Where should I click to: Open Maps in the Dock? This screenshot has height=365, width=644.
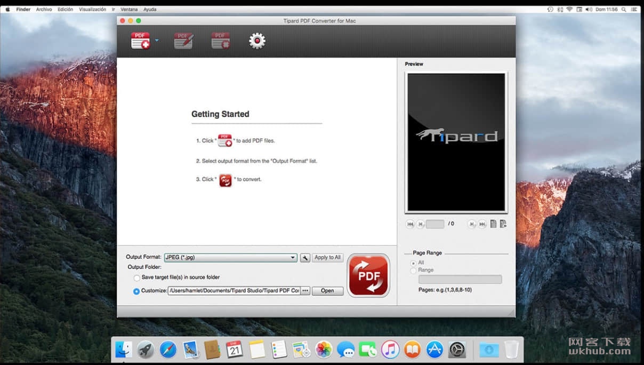click(301, 350)
